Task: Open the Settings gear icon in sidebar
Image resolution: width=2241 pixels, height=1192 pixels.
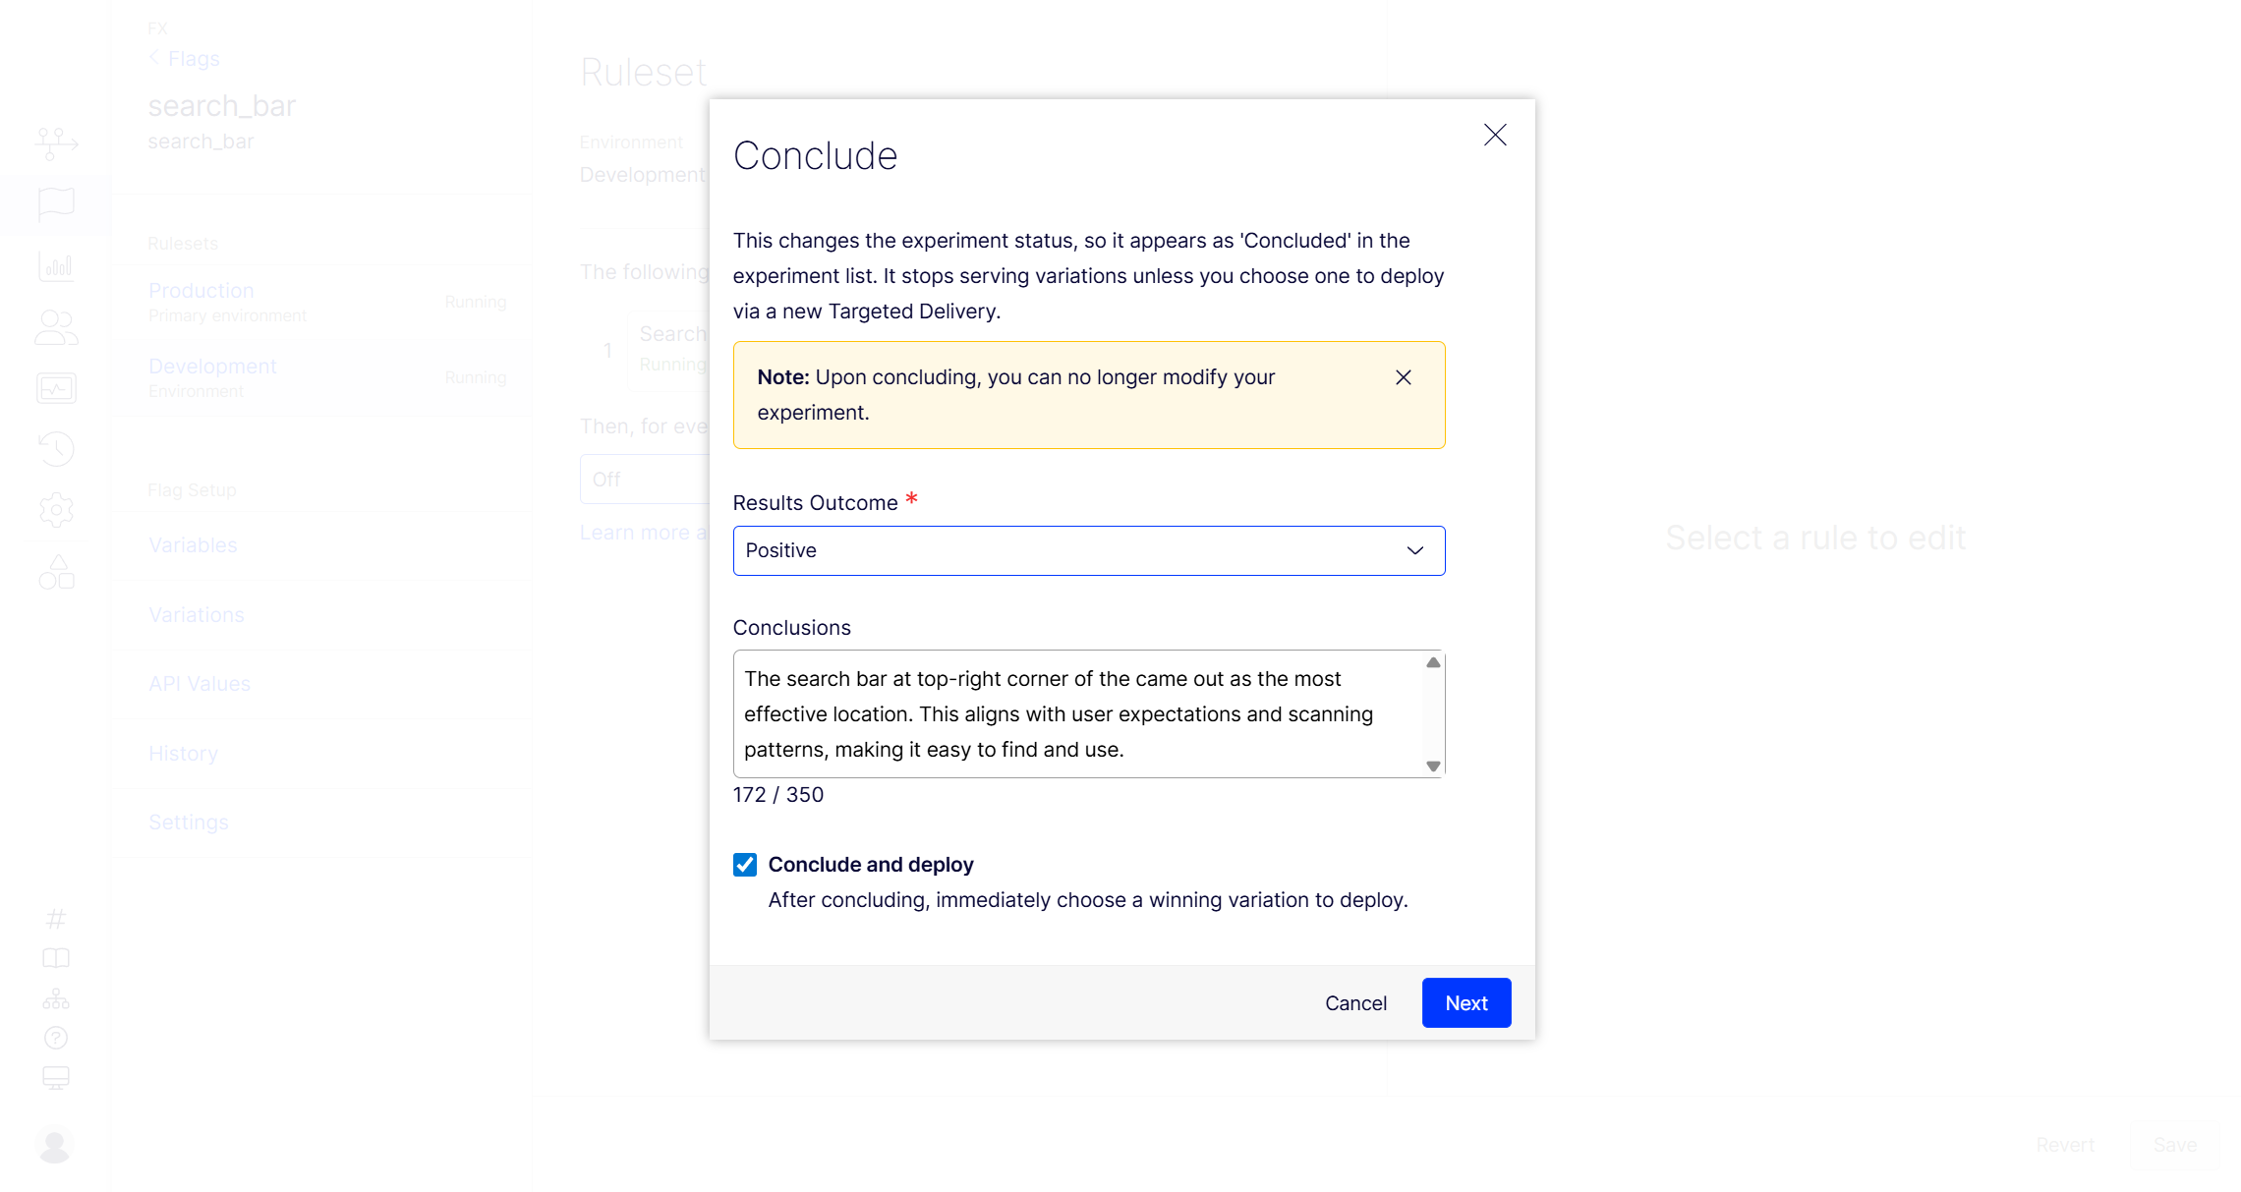Action: coord(56,510)
